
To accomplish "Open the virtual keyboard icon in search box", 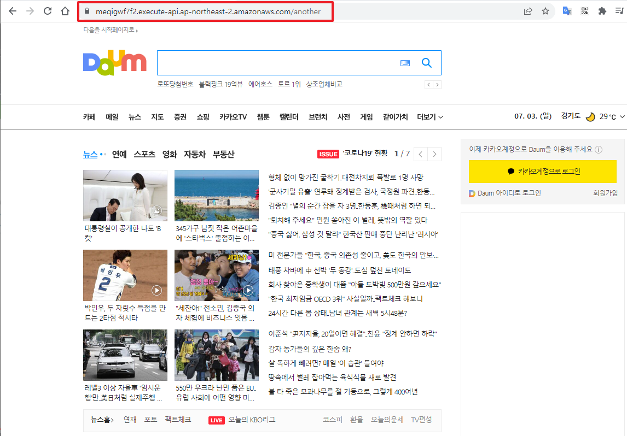I will tap(405, 63).
